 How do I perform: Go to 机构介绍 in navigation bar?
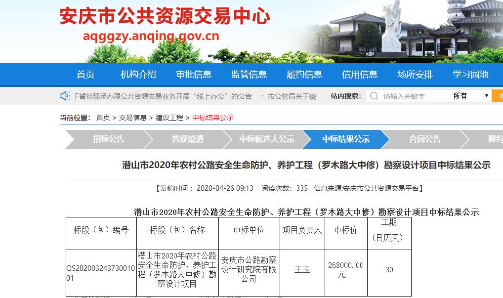point(138,75)
